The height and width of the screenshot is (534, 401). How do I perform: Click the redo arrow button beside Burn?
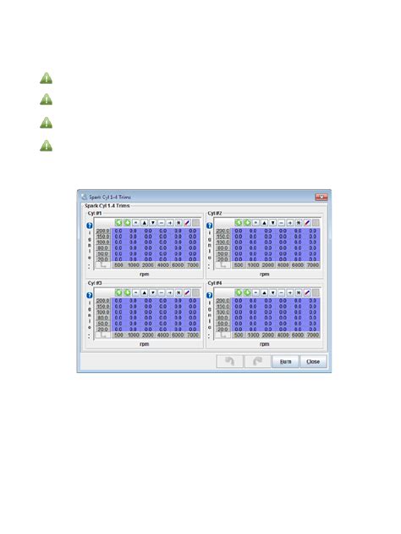coord(257,362)
